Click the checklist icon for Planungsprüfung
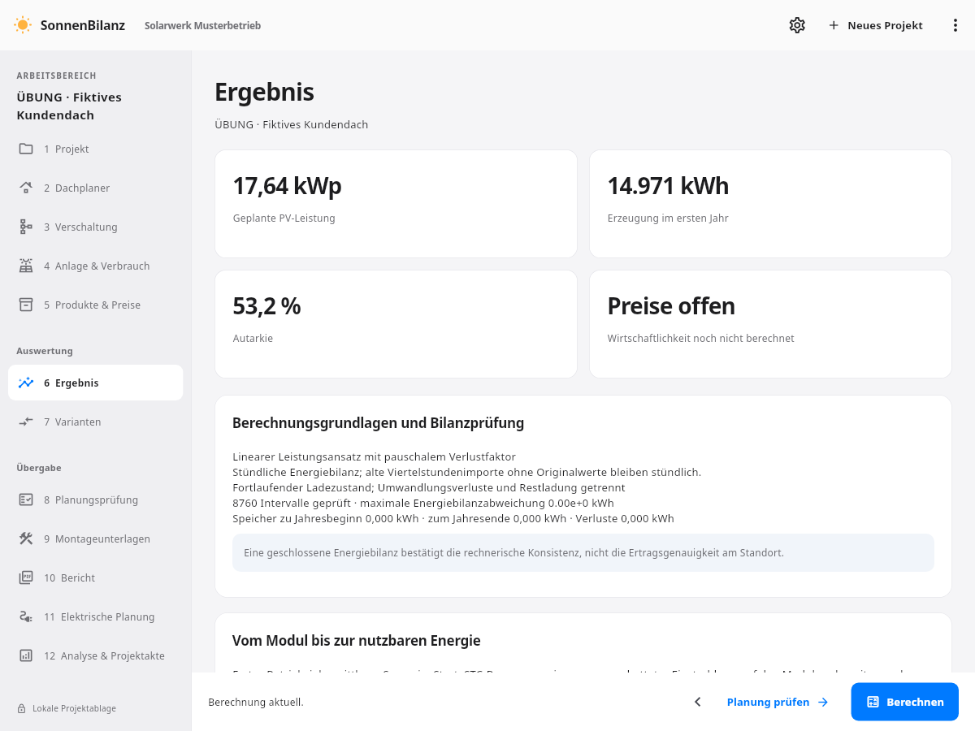Screen dimensions: 975x731 coord(26,500)
